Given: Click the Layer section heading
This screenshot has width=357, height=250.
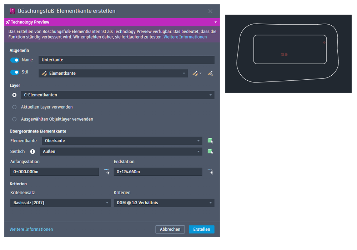Looking at the screenshot, I should (15, 85).
